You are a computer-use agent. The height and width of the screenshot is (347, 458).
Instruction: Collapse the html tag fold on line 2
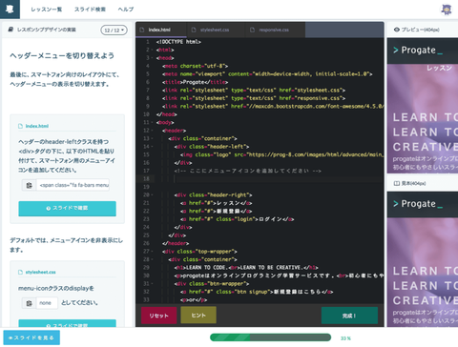click(152, 50)
